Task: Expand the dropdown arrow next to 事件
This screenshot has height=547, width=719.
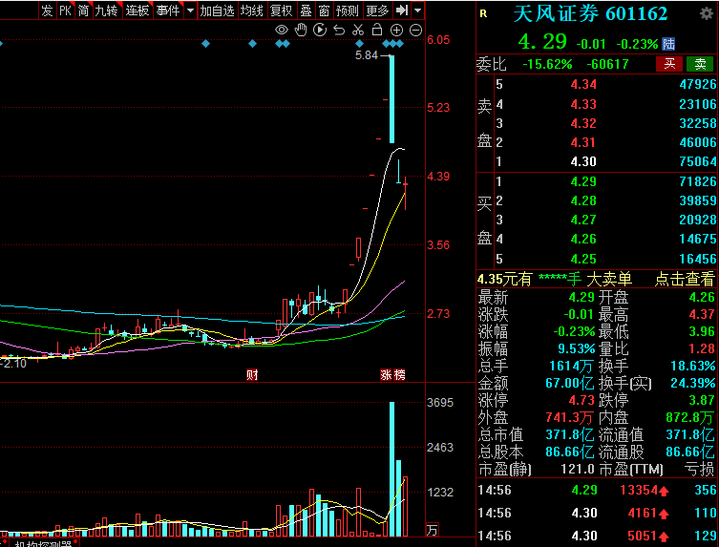Action: click(190, 11)
